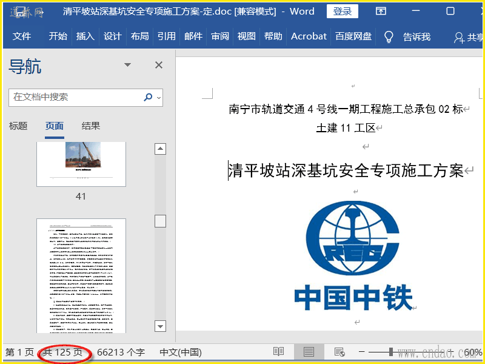
Task: Open navigation pane options dropdown arrow
Action: (x=127, y=65)
